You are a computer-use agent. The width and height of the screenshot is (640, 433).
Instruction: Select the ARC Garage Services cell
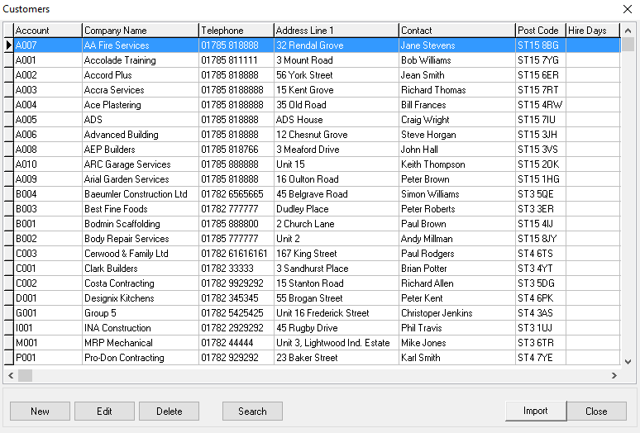click(141, 164)
